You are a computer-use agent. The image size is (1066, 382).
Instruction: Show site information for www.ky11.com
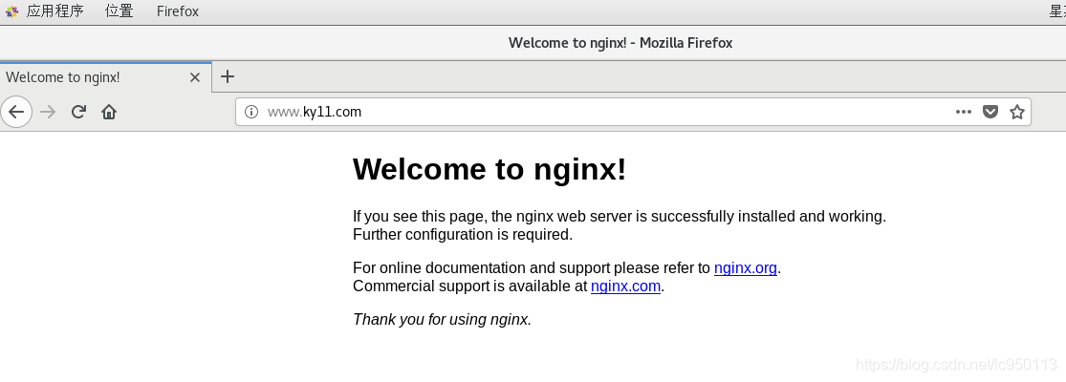pos(251,112)
